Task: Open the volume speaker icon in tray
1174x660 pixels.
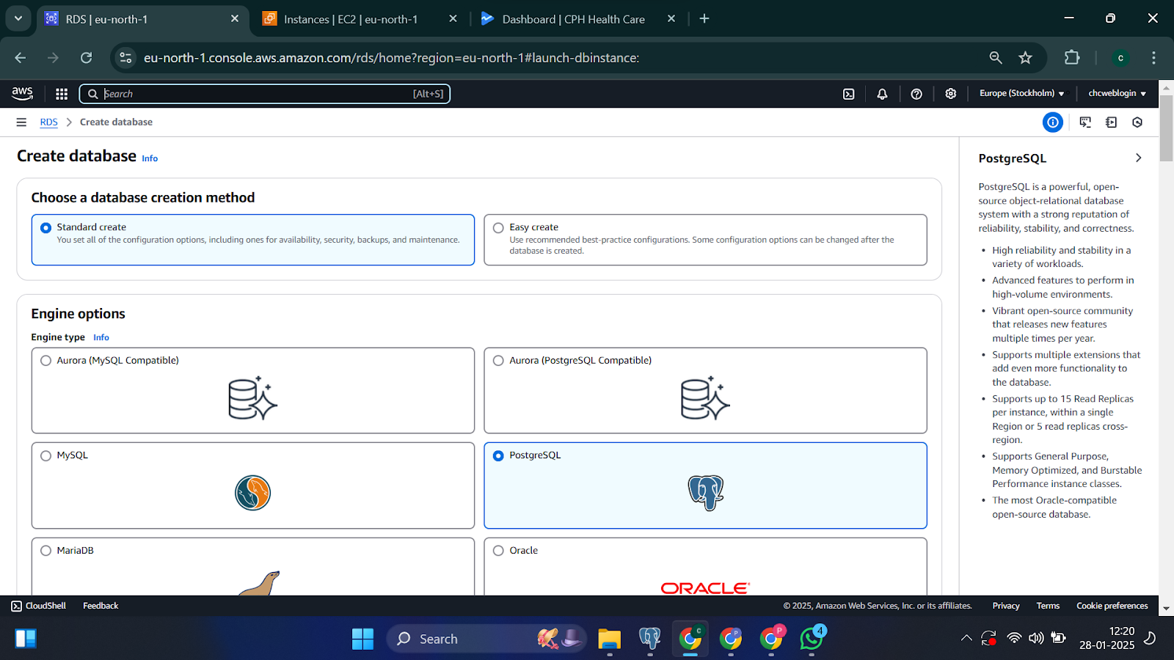Action: [x=1036, y=638]
